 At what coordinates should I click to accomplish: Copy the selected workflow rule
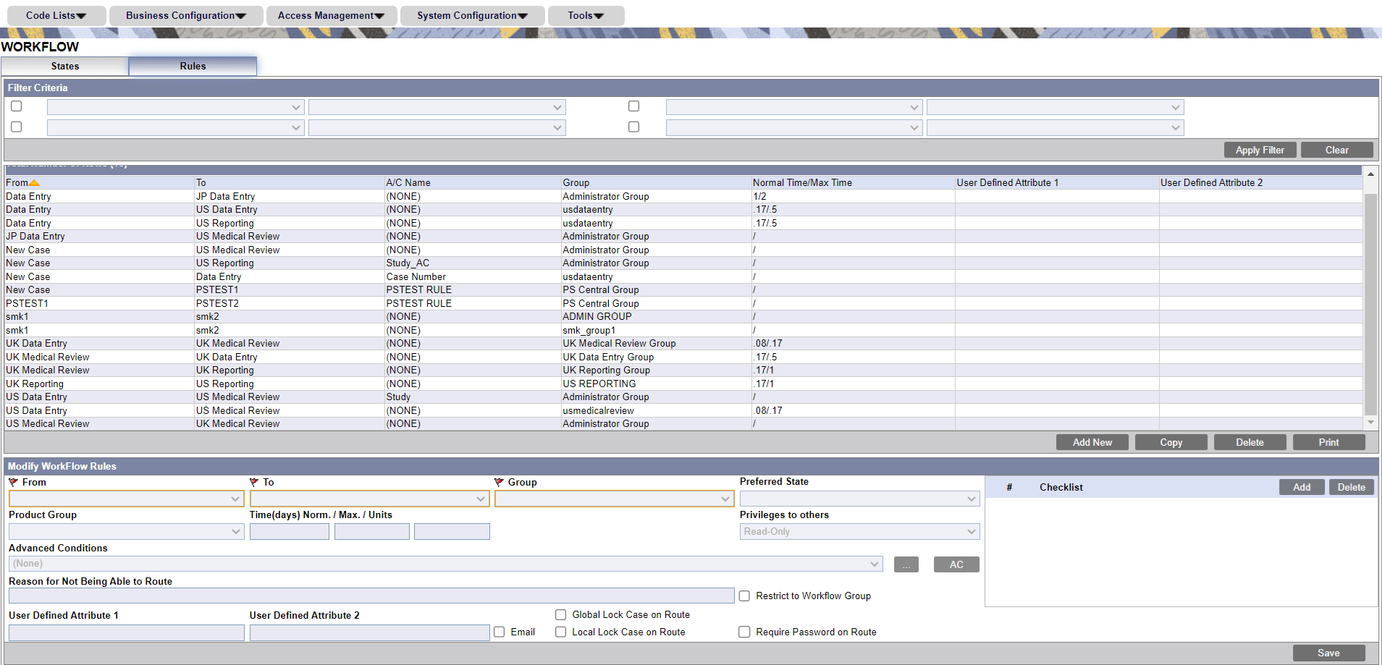1171,442
